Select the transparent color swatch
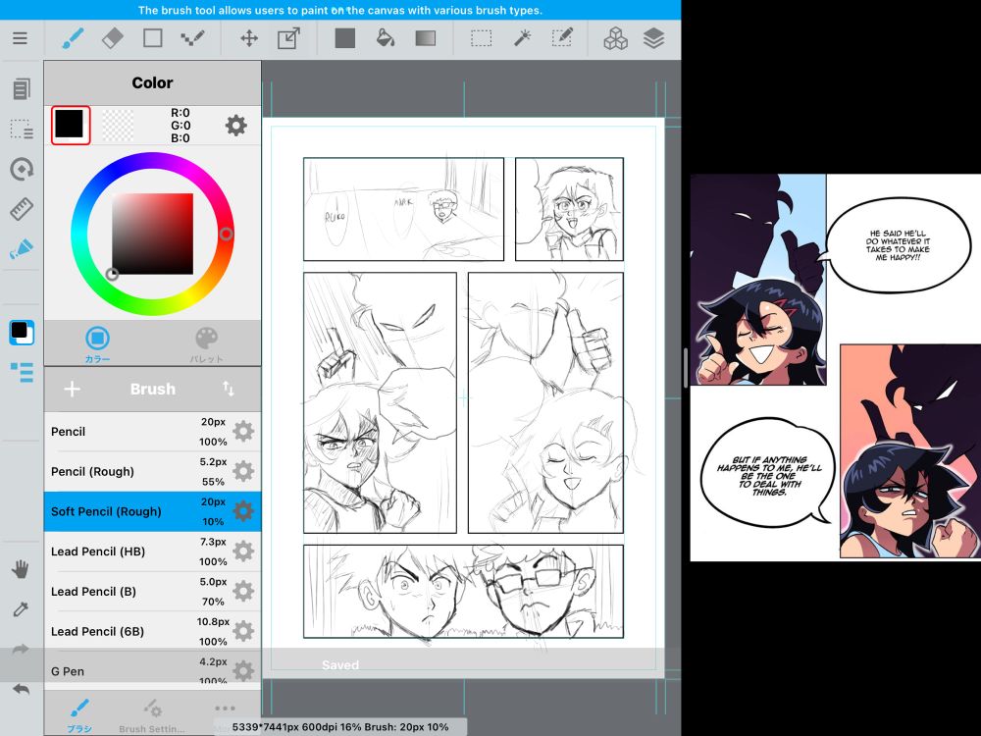The image size is (981, 736). tap(118, 125)
